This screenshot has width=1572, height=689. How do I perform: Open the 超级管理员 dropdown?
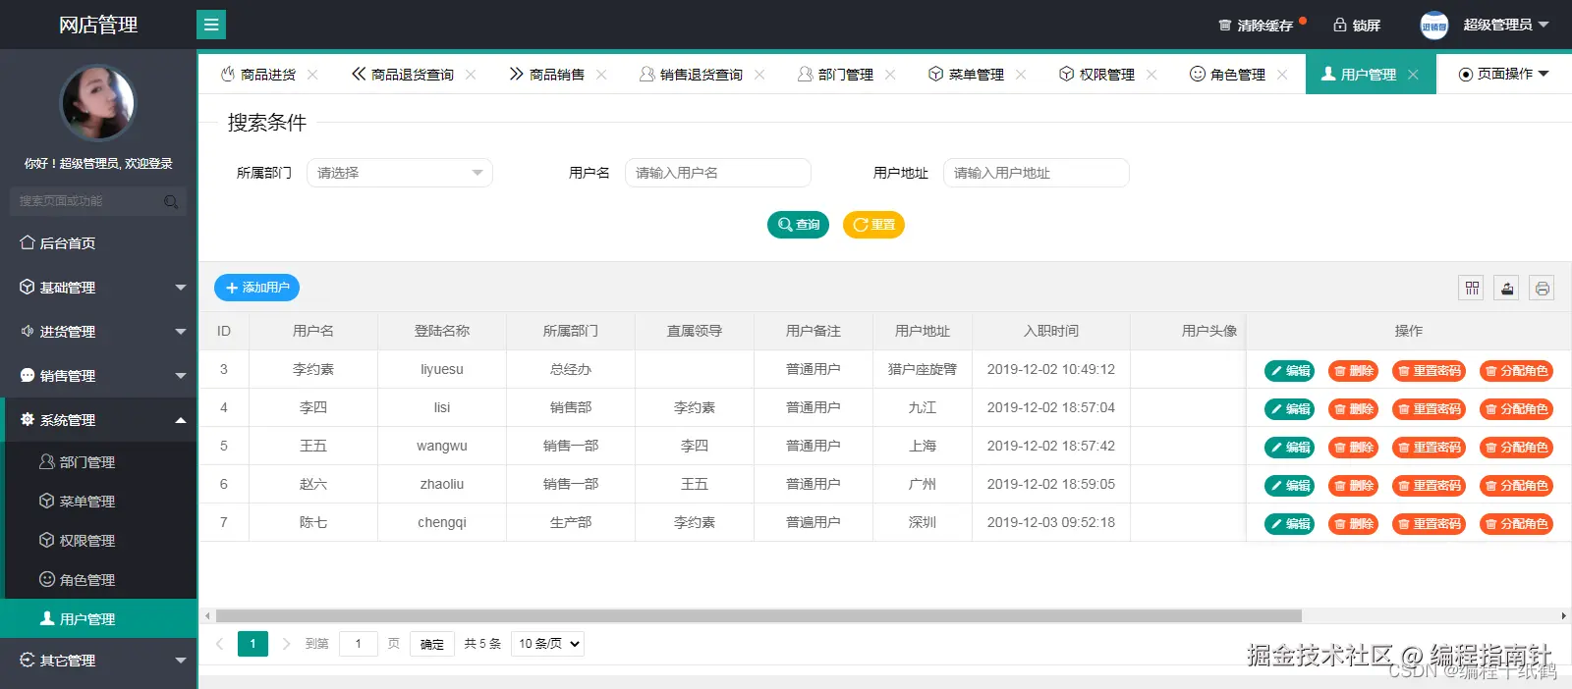(1506, 25)
